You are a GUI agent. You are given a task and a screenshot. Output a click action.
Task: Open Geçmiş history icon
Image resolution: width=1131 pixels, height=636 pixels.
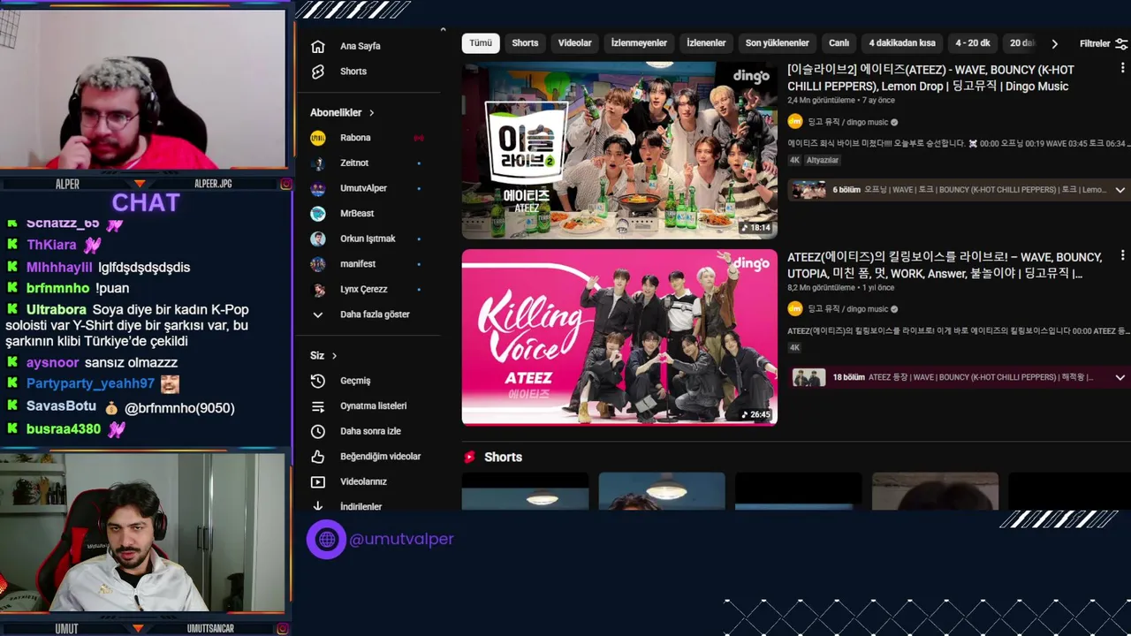pyautogui.click(x=318, y=381)
